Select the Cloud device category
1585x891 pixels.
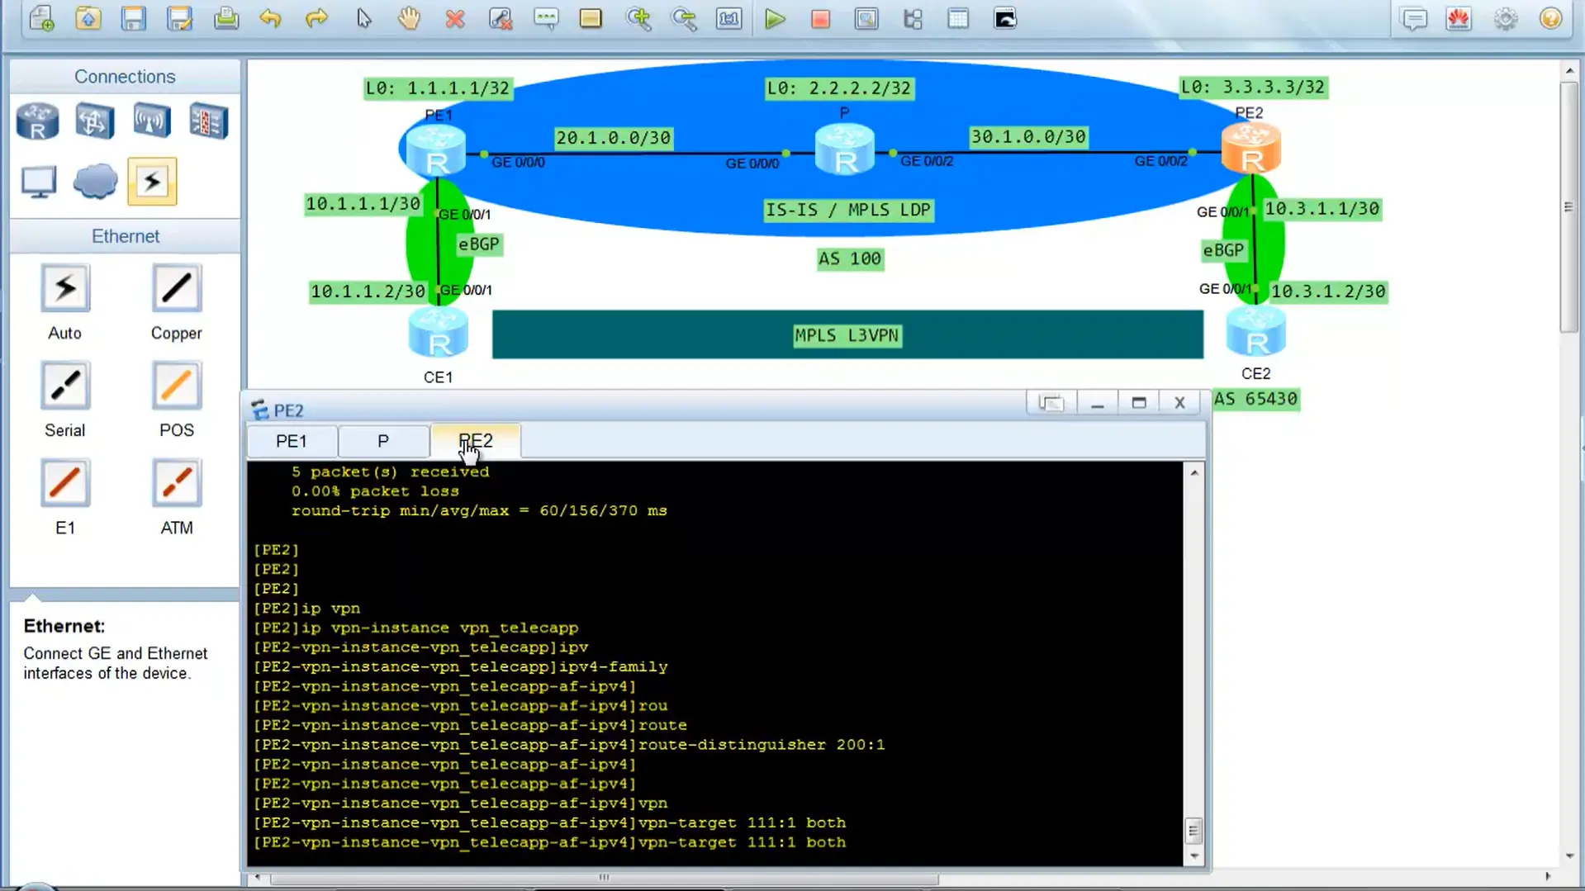click(95, 182)
